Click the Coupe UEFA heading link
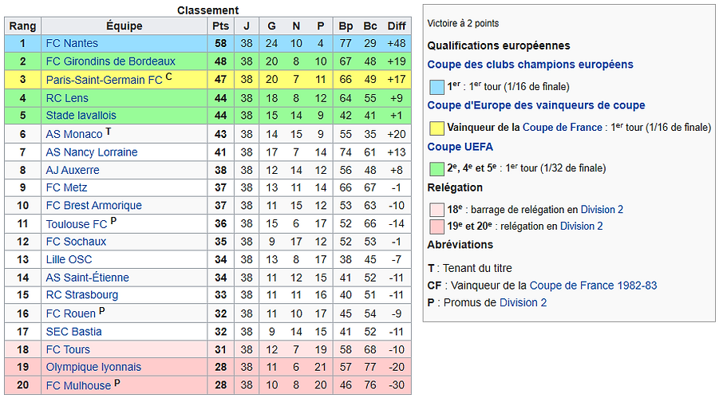 460,147
